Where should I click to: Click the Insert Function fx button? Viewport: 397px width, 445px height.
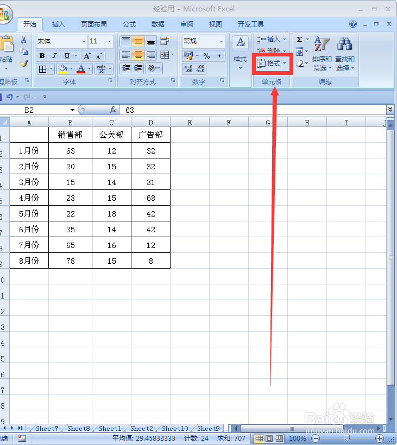click(113, 110)
